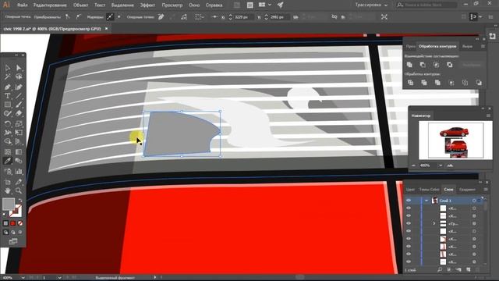This screenshot has width=499, height=281.
Task: Zoom out in Navigator panel
Action: 413,165
